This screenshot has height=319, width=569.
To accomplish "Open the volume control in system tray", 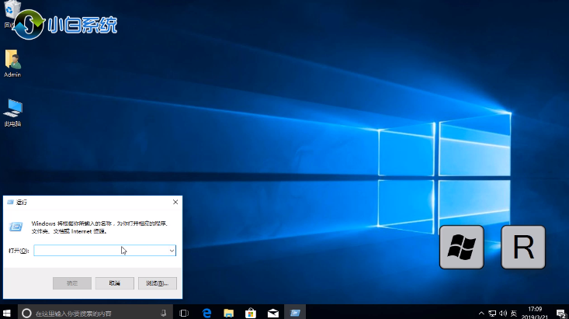I will point(504,313).
